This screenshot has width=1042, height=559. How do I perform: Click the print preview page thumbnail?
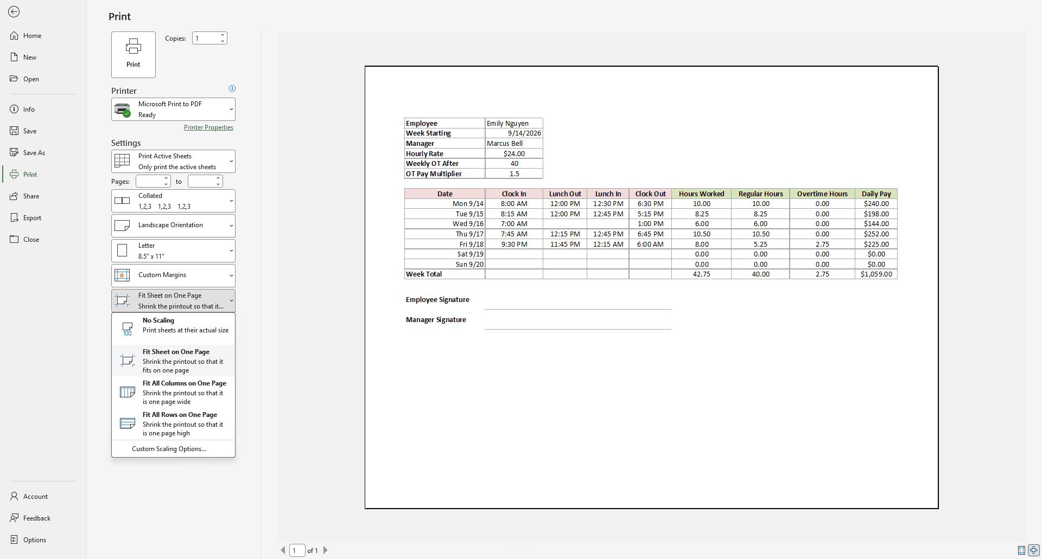point(651,287)
